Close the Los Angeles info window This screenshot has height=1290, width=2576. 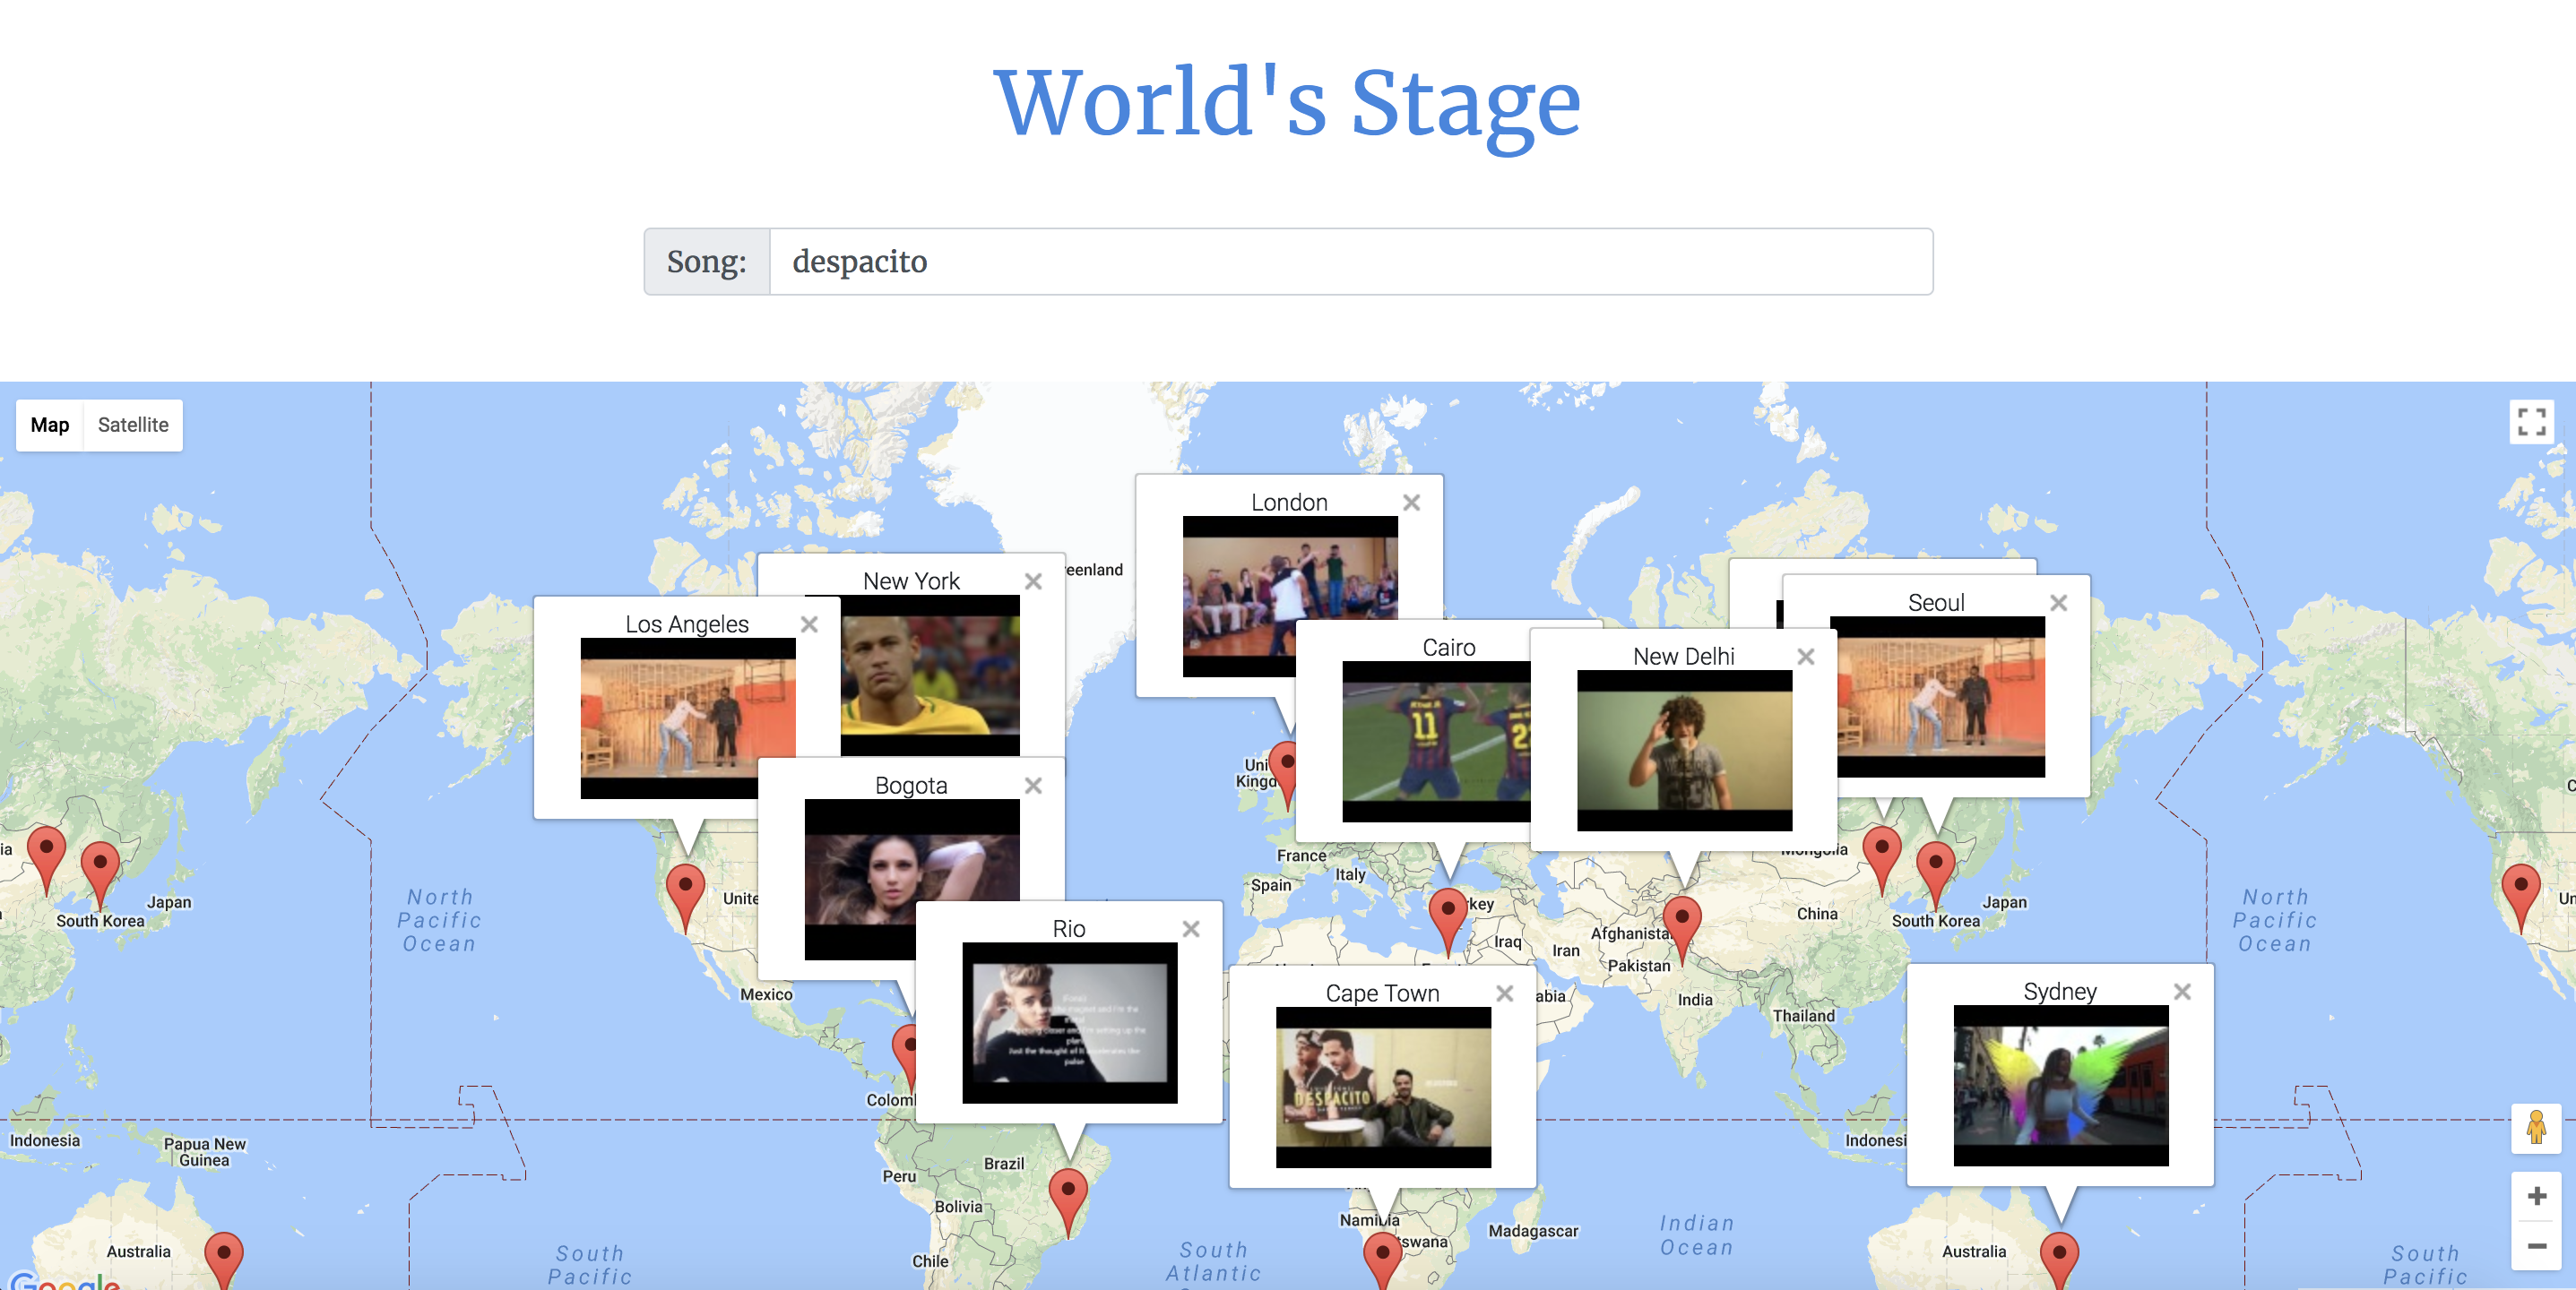click(809, 624)
